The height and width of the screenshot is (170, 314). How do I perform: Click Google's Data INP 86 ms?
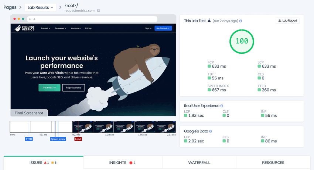tap(269, 139)
